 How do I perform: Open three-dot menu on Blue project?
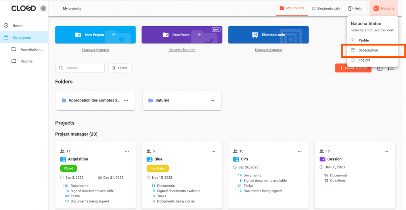point(213,151)
